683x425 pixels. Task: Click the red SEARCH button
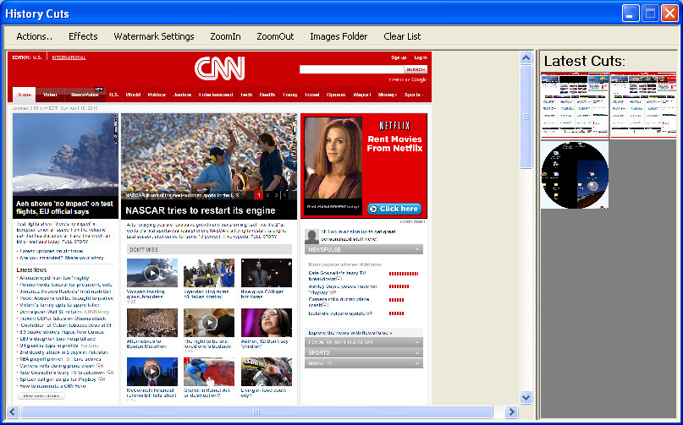[x=416, y=69]
